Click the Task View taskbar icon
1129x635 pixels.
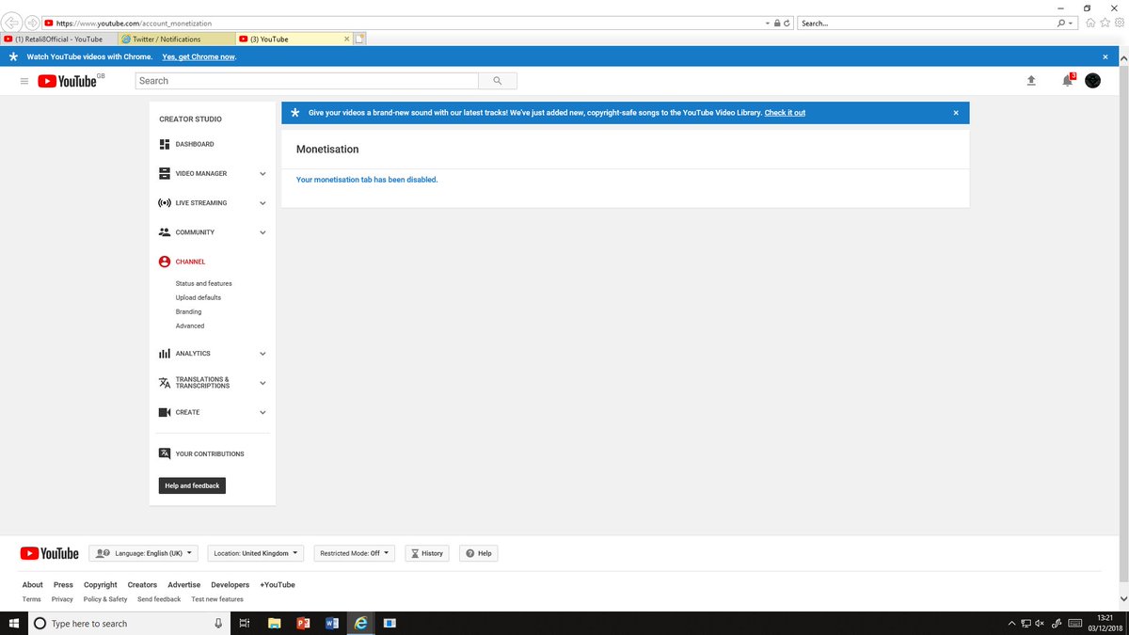pos(244,623)
